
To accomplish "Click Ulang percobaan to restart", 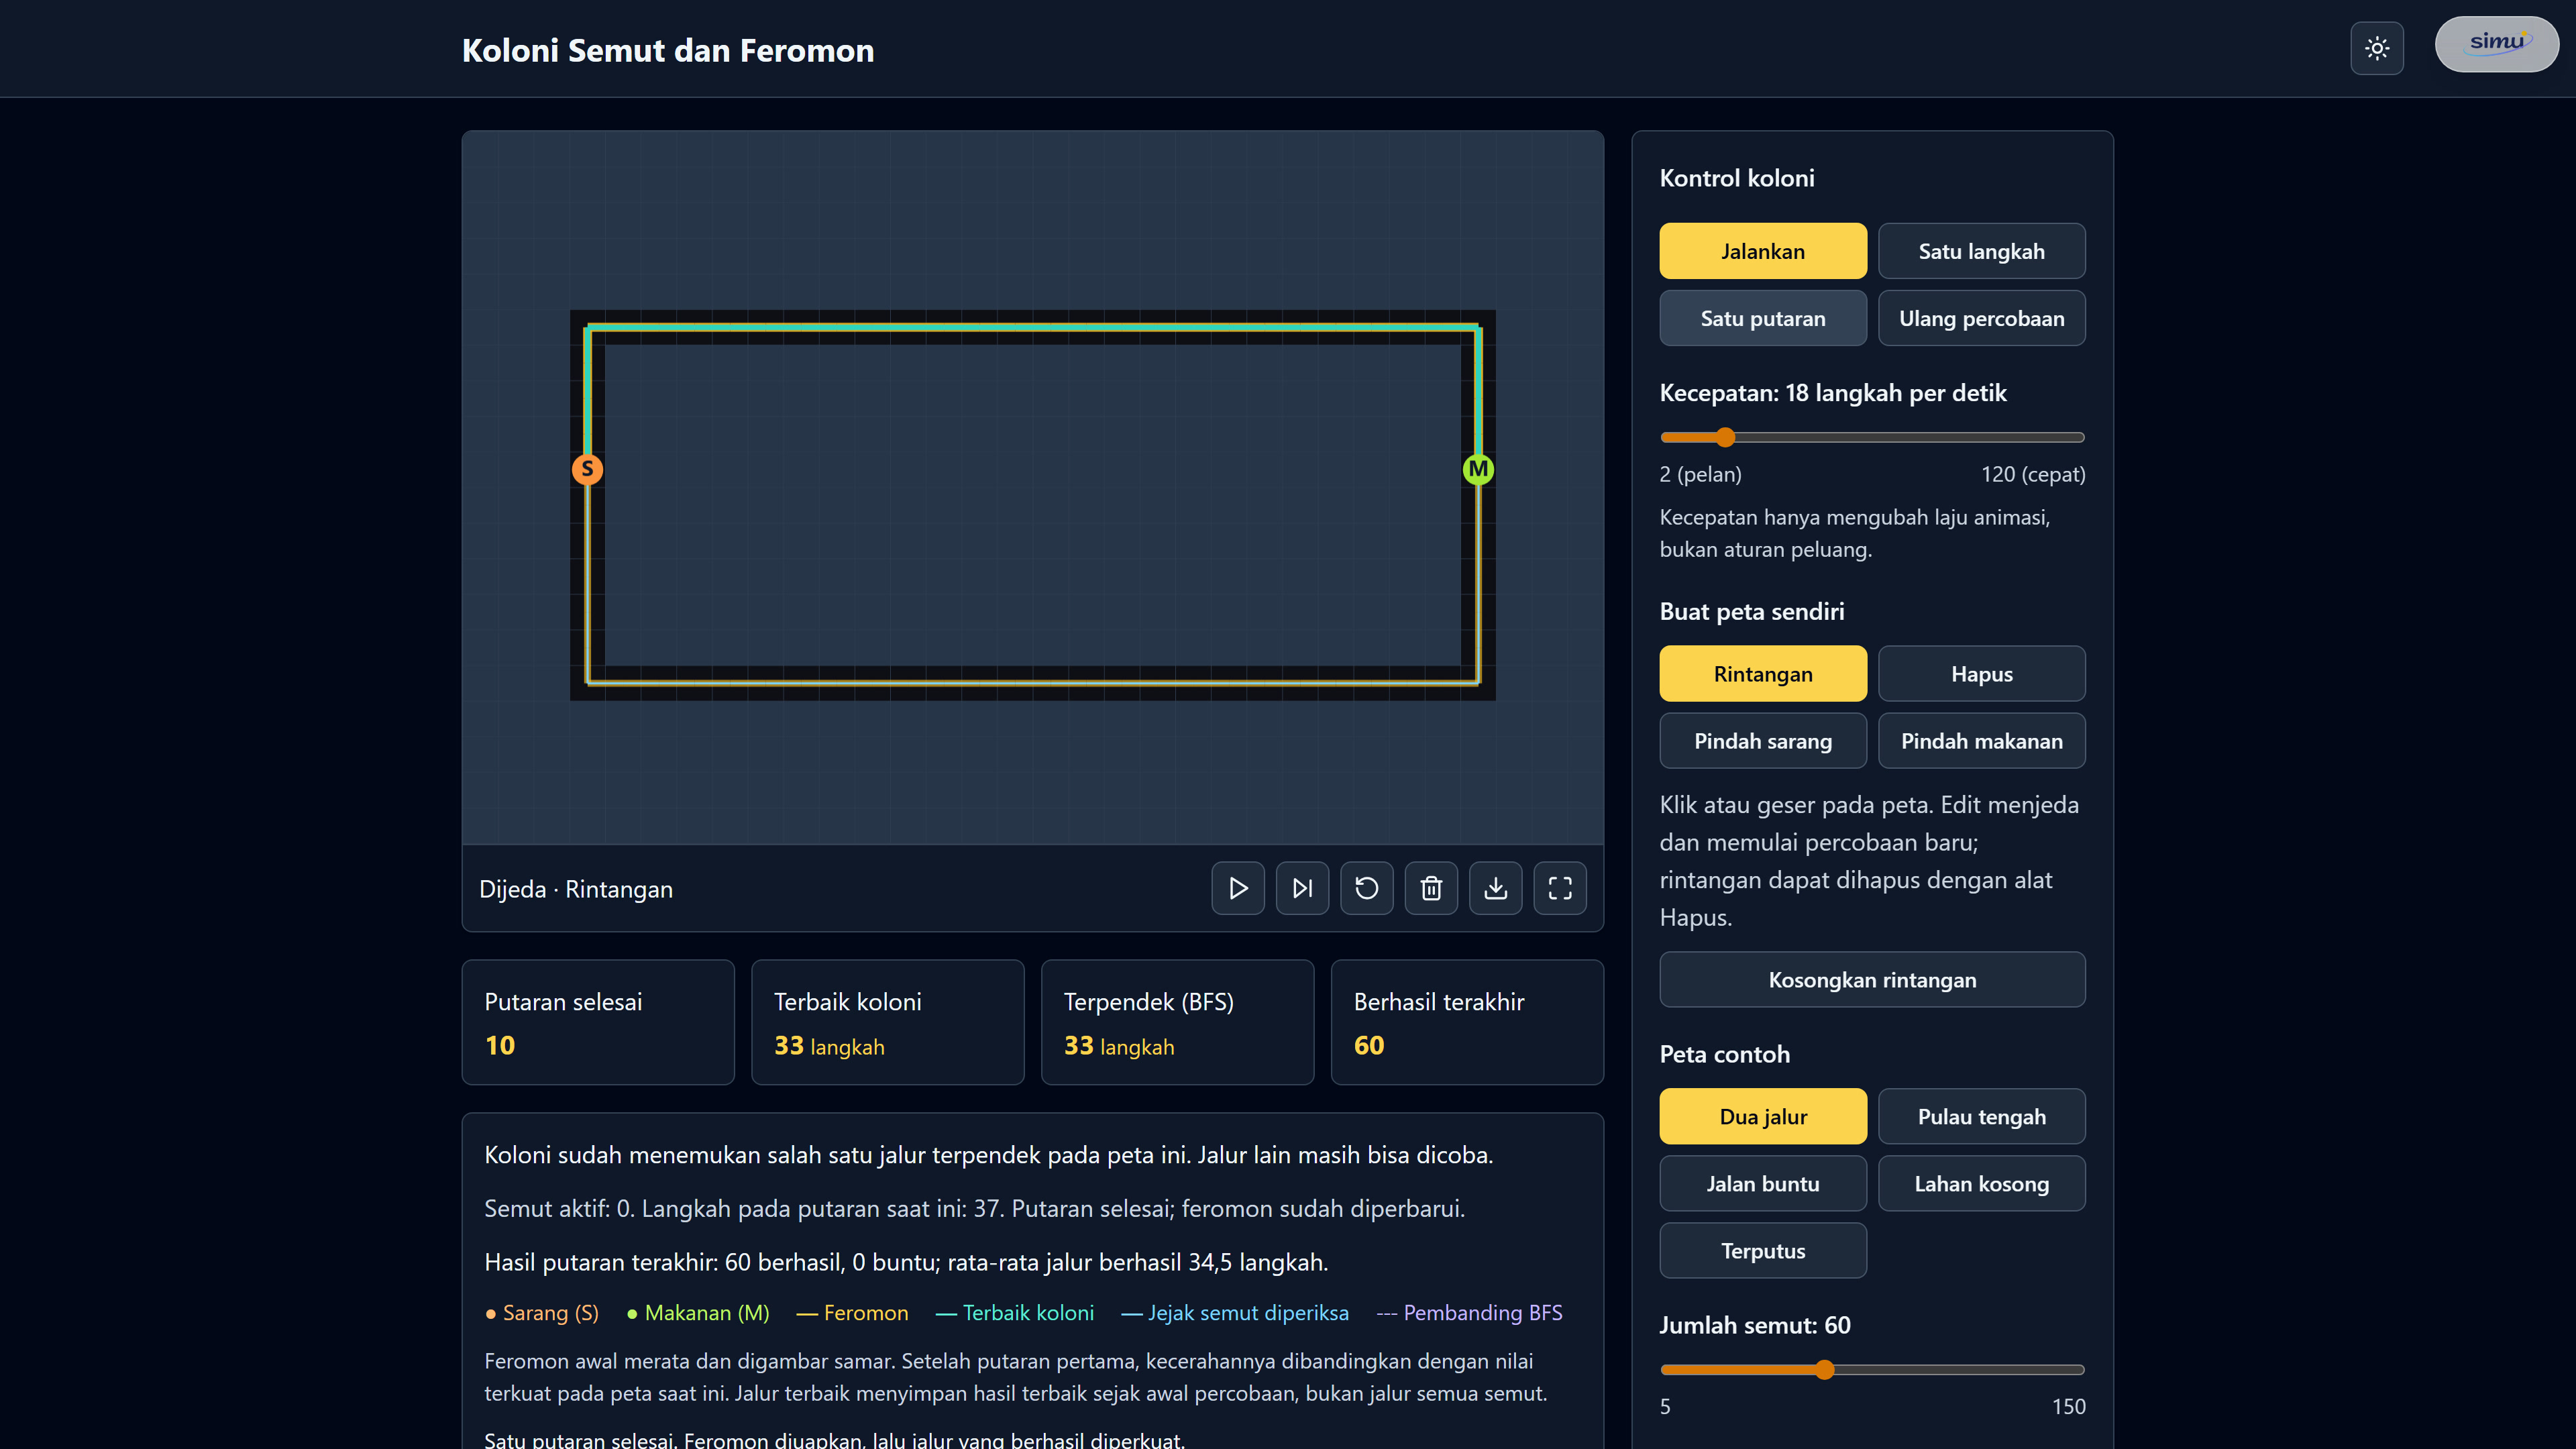I will 1981,318.
